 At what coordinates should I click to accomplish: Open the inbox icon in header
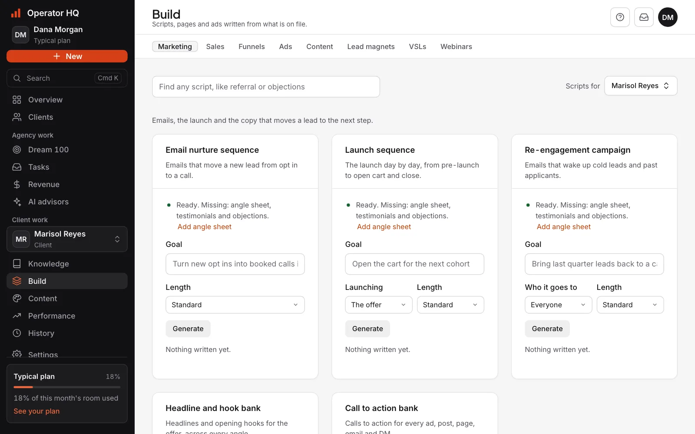644,17
